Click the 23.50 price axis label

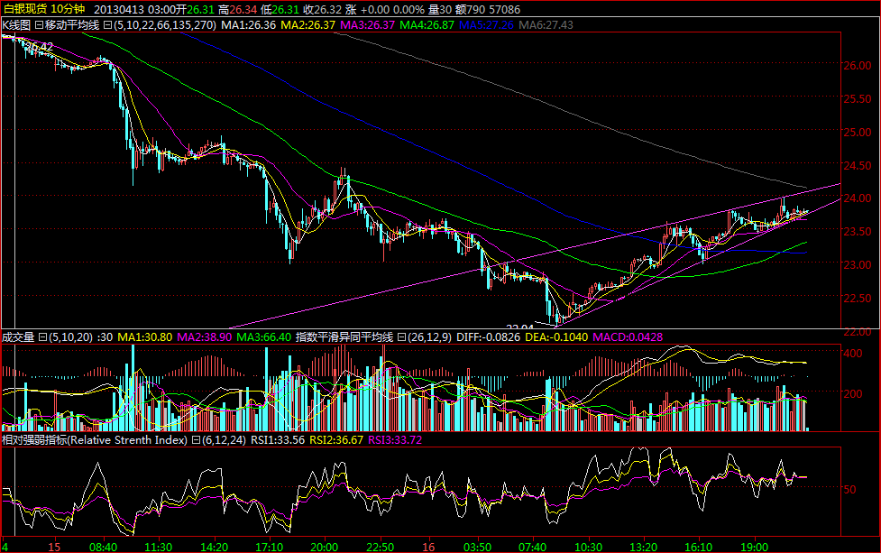(x=858, y=232)
